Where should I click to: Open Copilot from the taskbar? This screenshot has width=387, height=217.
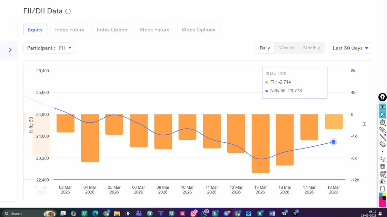[74, 213]
